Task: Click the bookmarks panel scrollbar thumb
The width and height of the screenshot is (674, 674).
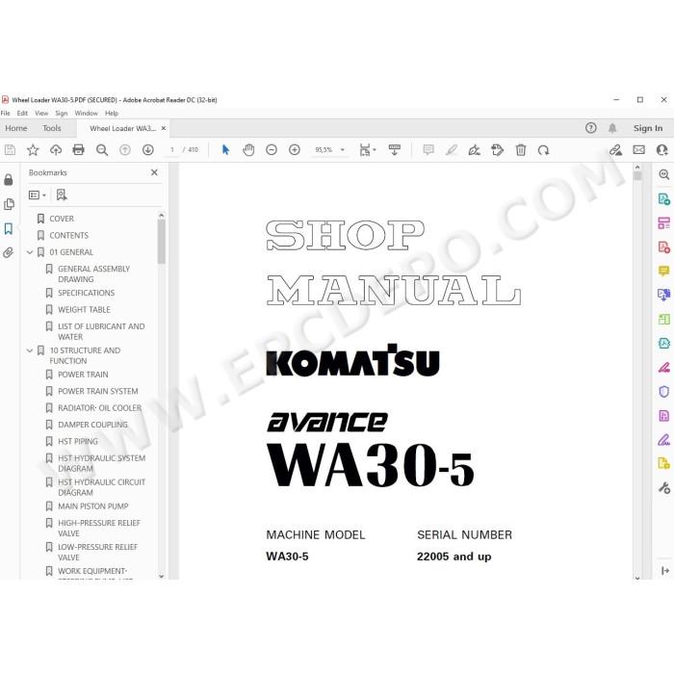Action: tap(162, 242)
